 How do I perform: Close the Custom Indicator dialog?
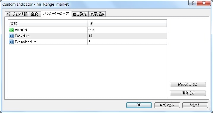pos(204,3)
